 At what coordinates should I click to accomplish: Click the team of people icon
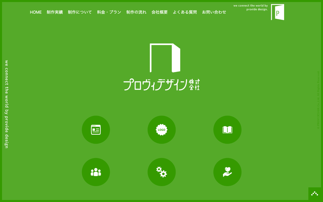[96, 172]
